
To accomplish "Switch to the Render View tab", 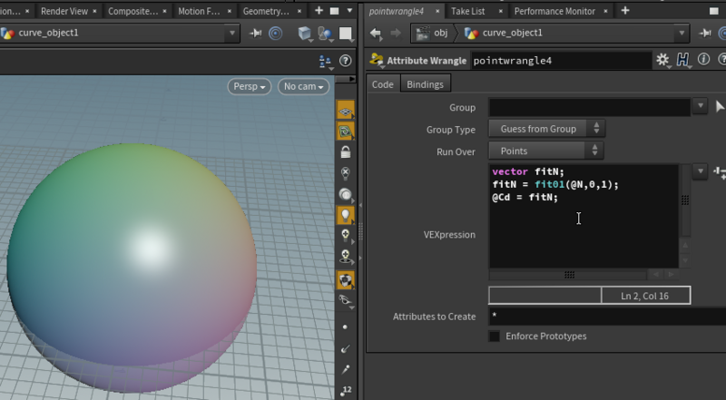I will [64, 11].
